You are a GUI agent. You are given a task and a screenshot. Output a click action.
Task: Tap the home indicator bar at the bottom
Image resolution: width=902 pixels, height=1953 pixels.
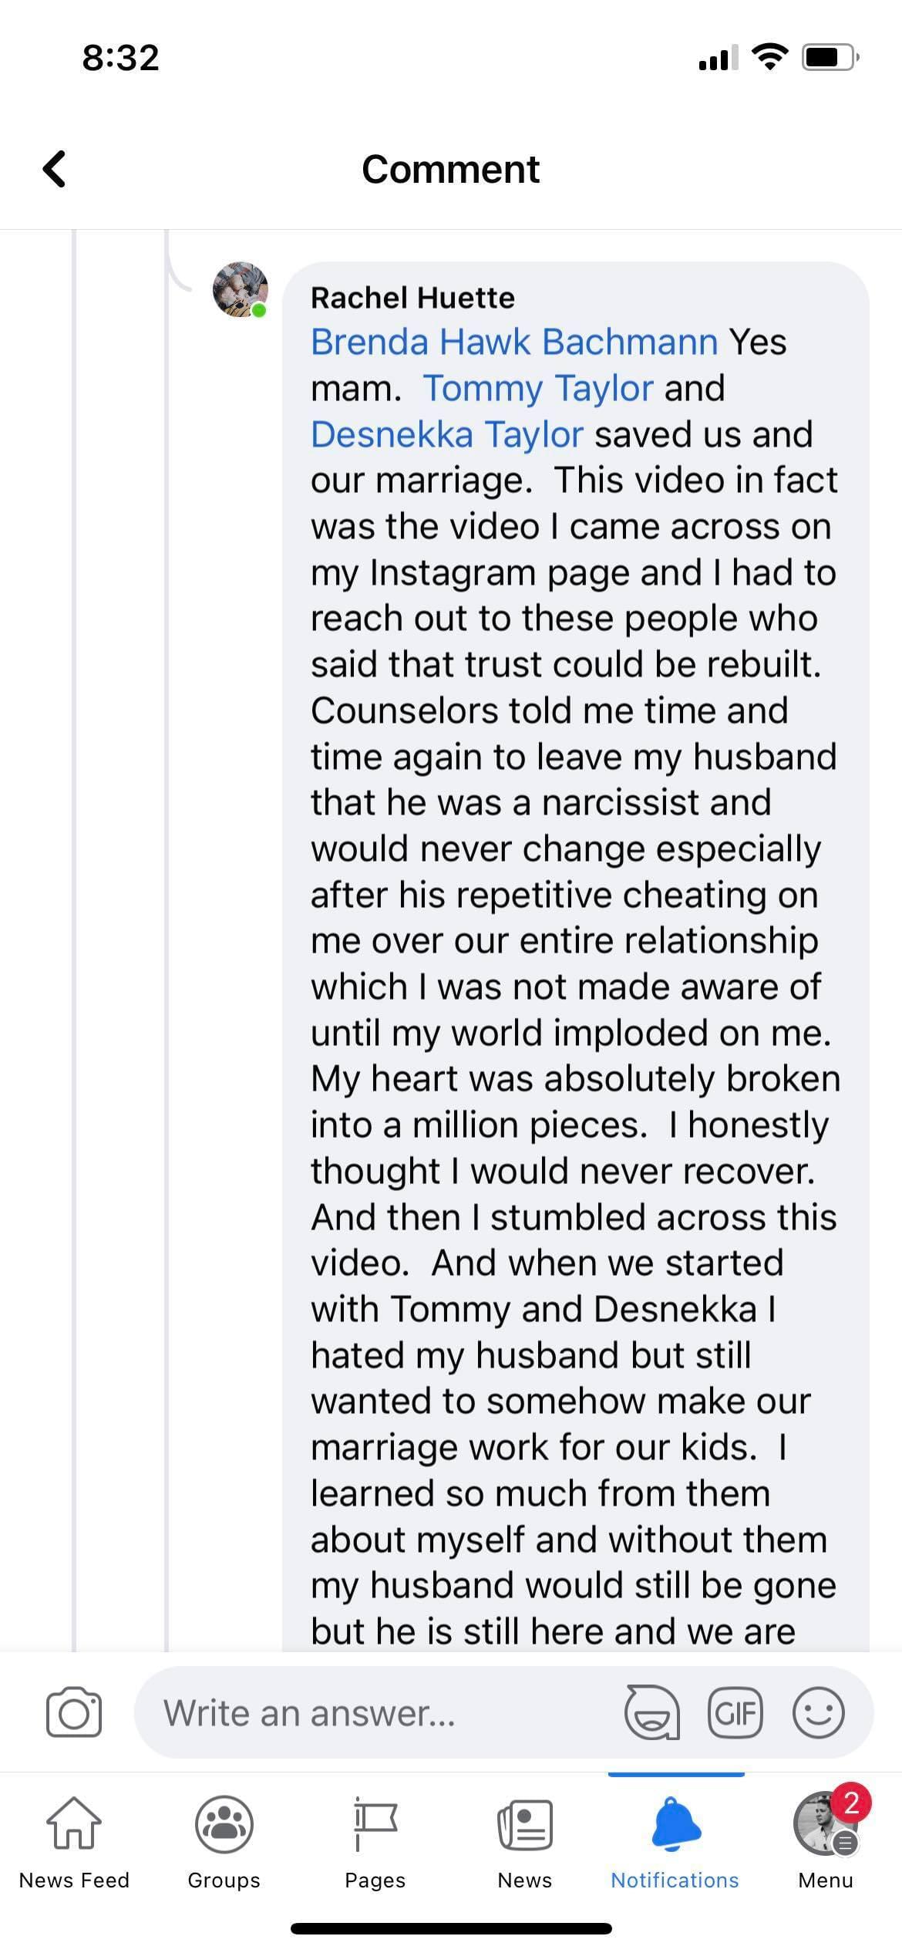point(451,1928)
